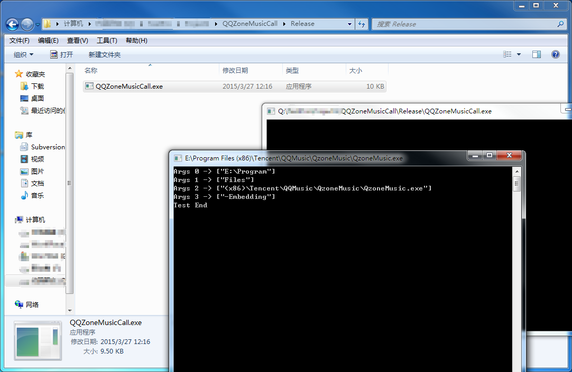Go back with the Explorer back arrow
This screenshot has width=572, height=372.
[12, 24]
